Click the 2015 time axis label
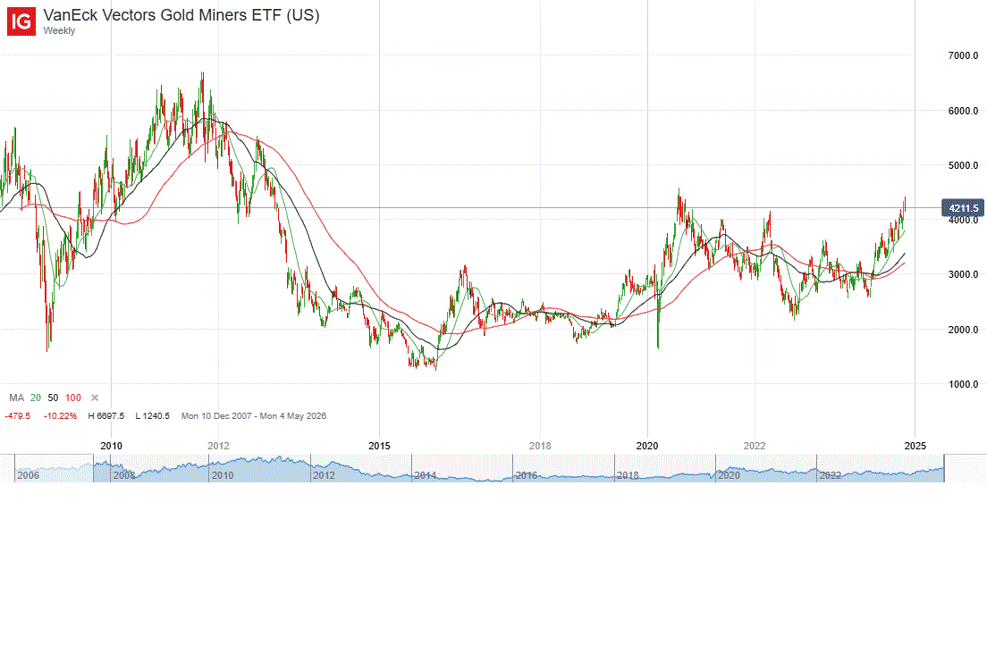Screen dimensions: 987x653 pyautogui.click(x=379, y=446)
